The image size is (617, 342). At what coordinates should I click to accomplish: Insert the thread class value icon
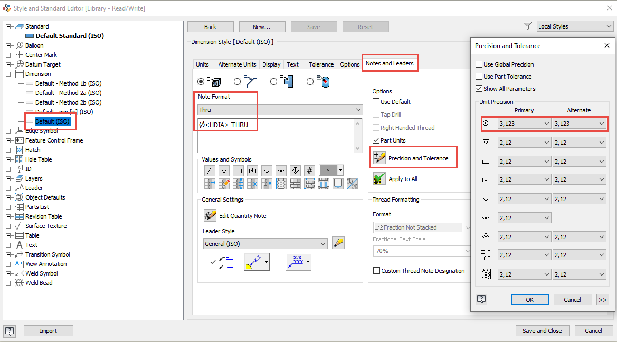pos(252,184)
